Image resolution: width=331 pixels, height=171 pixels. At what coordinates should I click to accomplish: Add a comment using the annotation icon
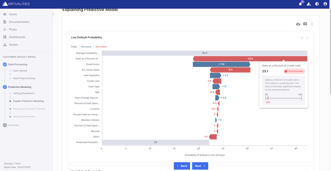click(x=305, y=24)
